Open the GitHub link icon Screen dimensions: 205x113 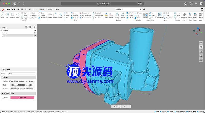(x=202, y=10)
